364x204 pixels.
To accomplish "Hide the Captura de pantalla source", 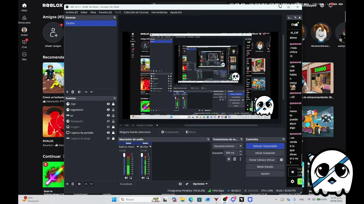I will 108,133.
